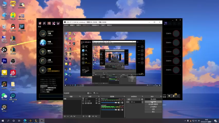
Task: Open the mic/Aux audio settings gear
Action: pos(122,103)
